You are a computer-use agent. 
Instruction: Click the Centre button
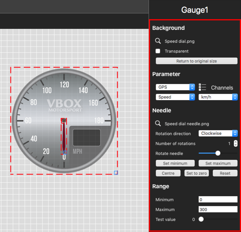168,173
